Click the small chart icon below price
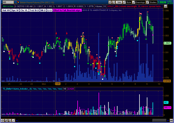 click(x=166, y=6)
